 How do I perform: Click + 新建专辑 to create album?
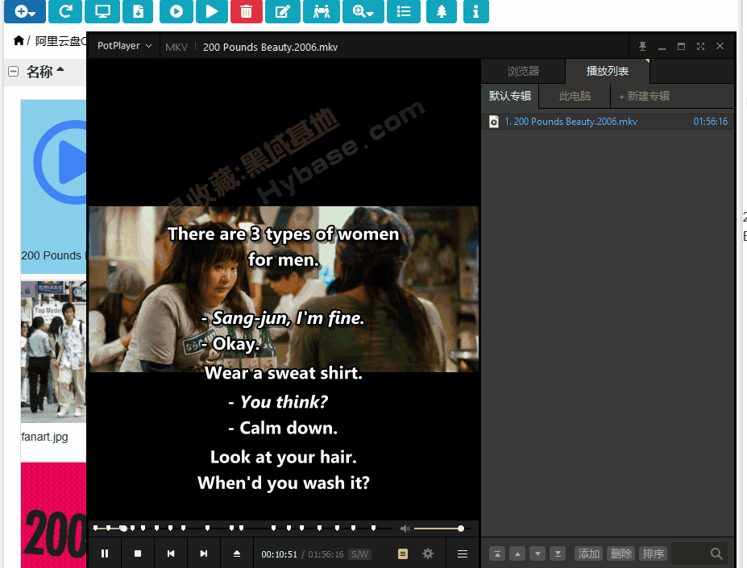pyautogui.click(x=644, y=96)
